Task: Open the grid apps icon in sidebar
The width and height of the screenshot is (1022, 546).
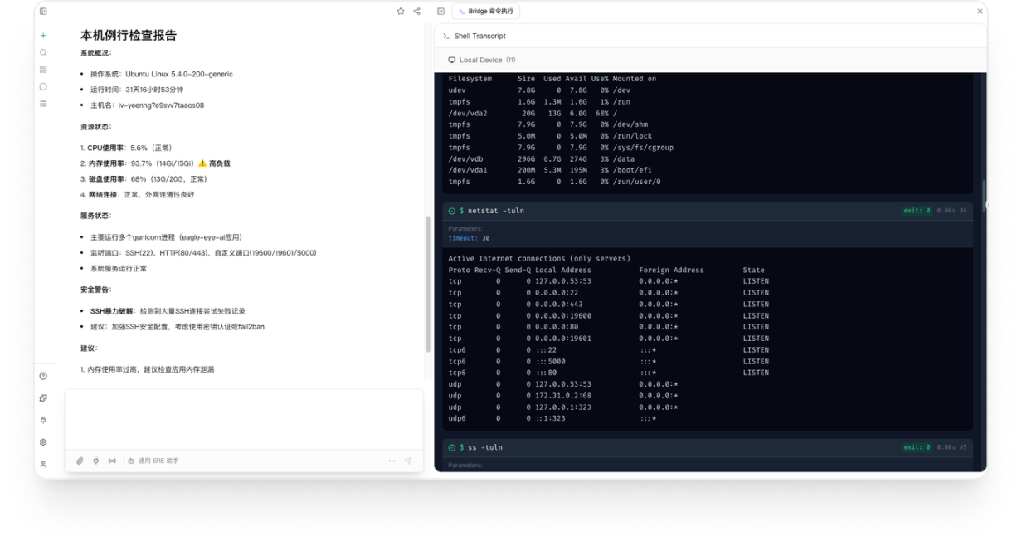Action: pyautogui.click(x=43, y=70)
